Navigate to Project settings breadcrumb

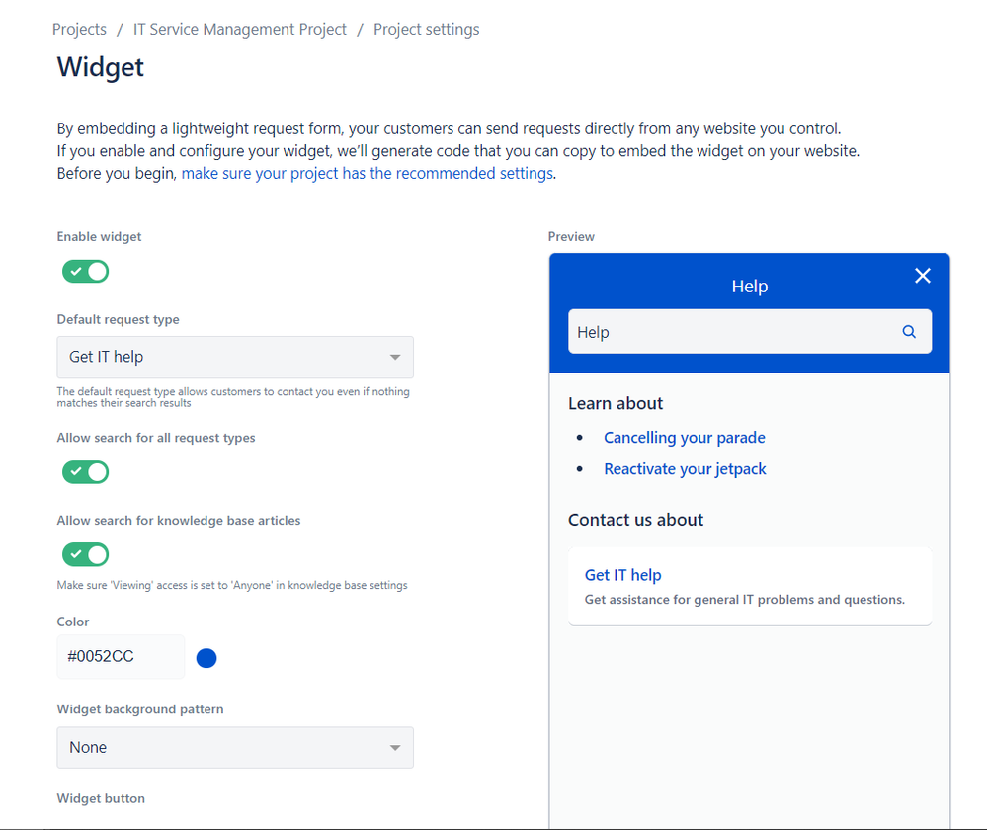click(x=426, y=29)
